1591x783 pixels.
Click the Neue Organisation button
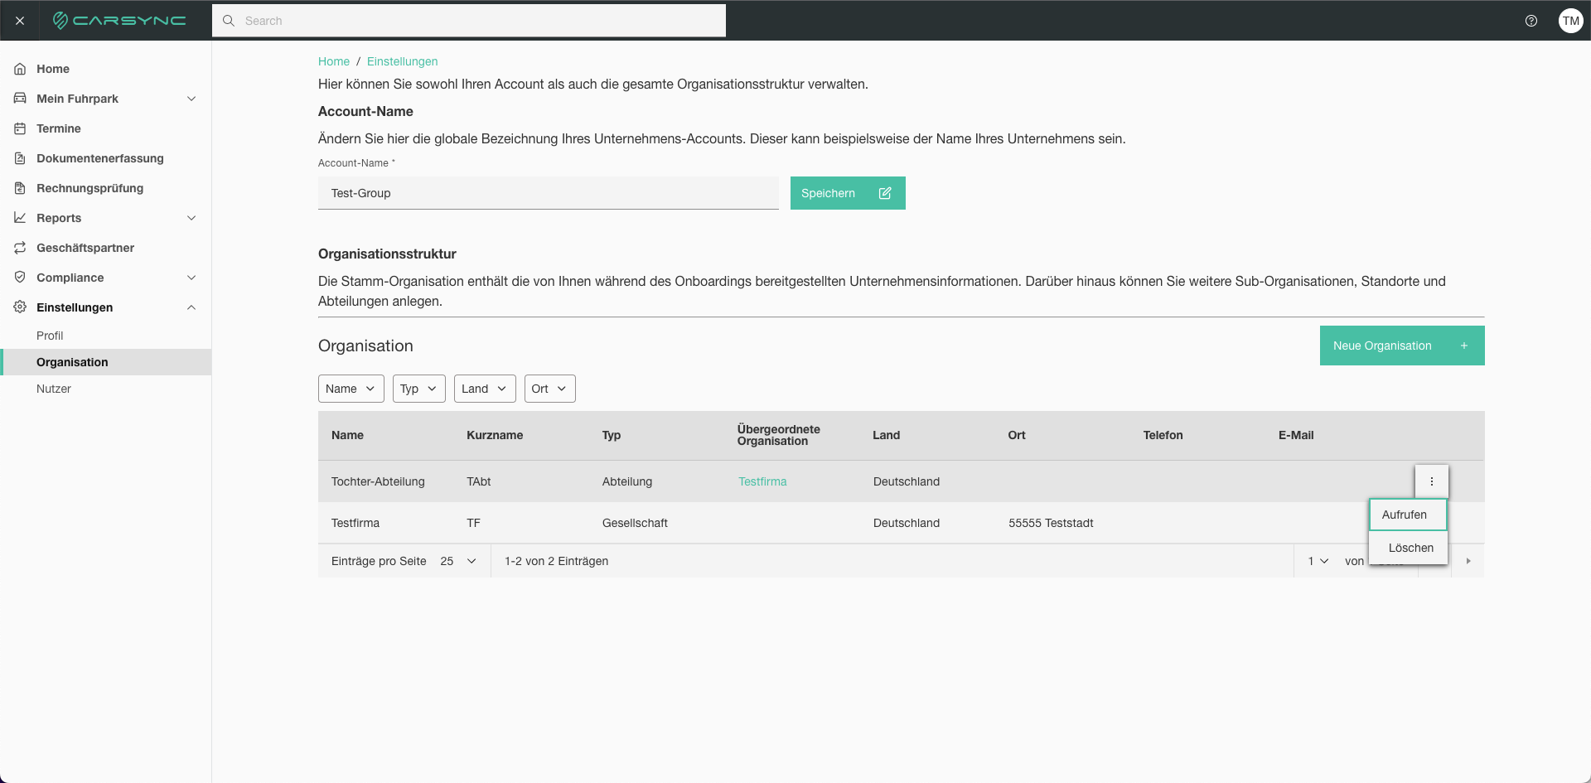pyautogui.click(x=1402, y=346)
